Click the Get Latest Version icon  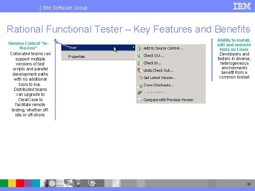[140, 77]
